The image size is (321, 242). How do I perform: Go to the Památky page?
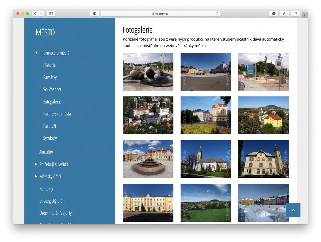click(x=50, y=77)
